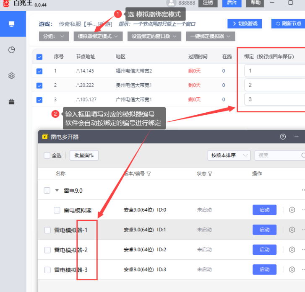Click the 帮助 help button
Viewport: 305px width, 292px height.
coord(256,3)
